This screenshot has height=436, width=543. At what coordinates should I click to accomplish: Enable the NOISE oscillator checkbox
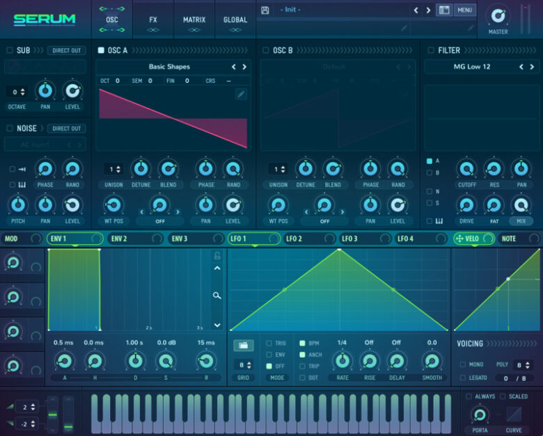point(10,129)
